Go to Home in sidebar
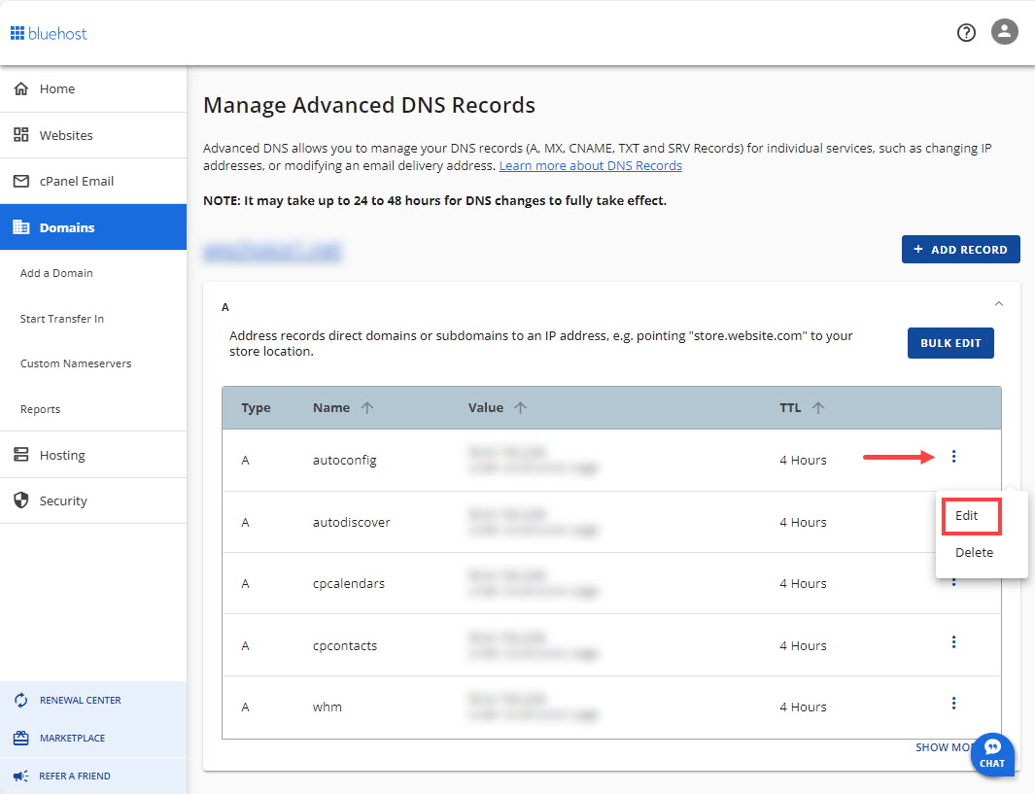This screenshot has width=1035, height=794. [93, 88]
